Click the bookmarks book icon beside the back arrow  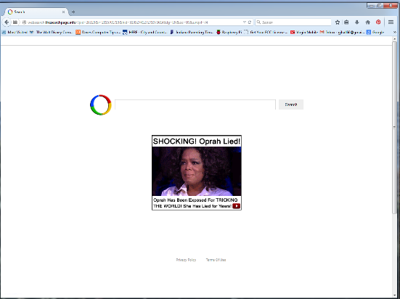[15, 22]
